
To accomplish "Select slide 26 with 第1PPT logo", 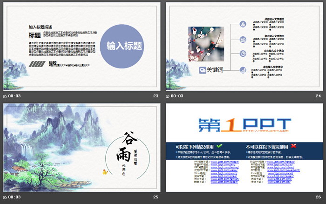I will pyautogui.click(x=244, y=148).
